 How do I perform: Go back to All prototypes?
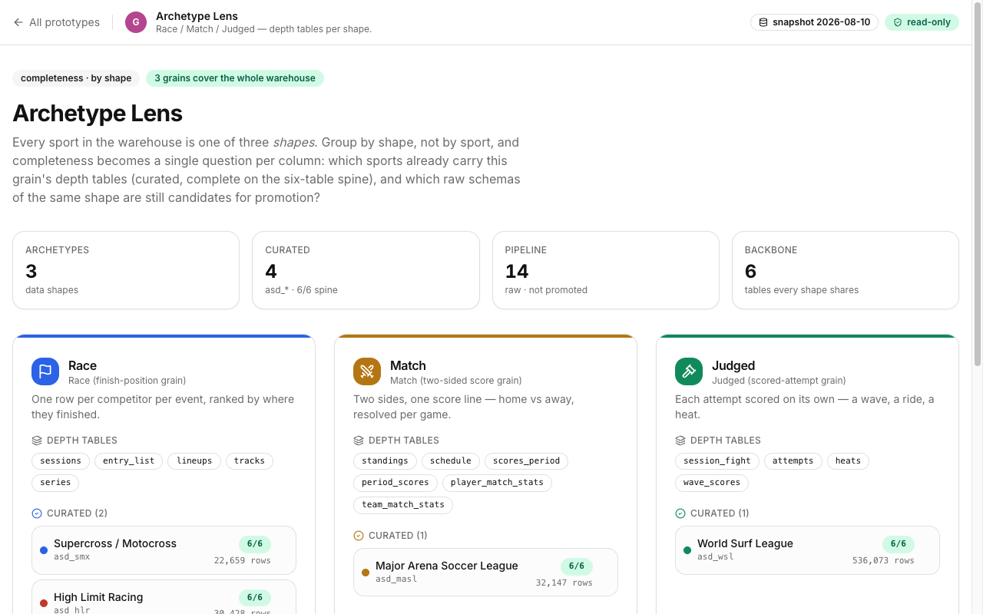pyautogui.click(x=57, y=22)
